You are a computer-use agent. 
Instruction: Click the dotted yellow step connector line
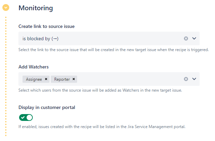6,75
